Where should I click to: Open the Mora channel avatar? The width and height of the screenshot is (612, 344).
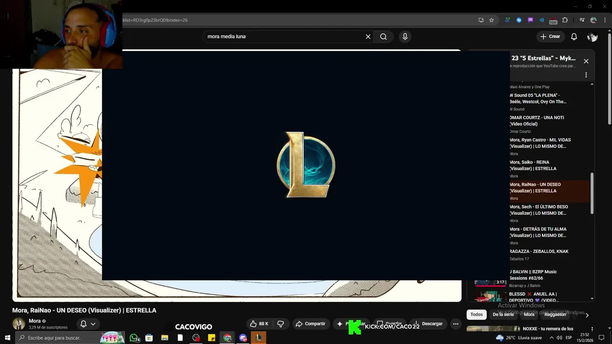tap(19, 324)
